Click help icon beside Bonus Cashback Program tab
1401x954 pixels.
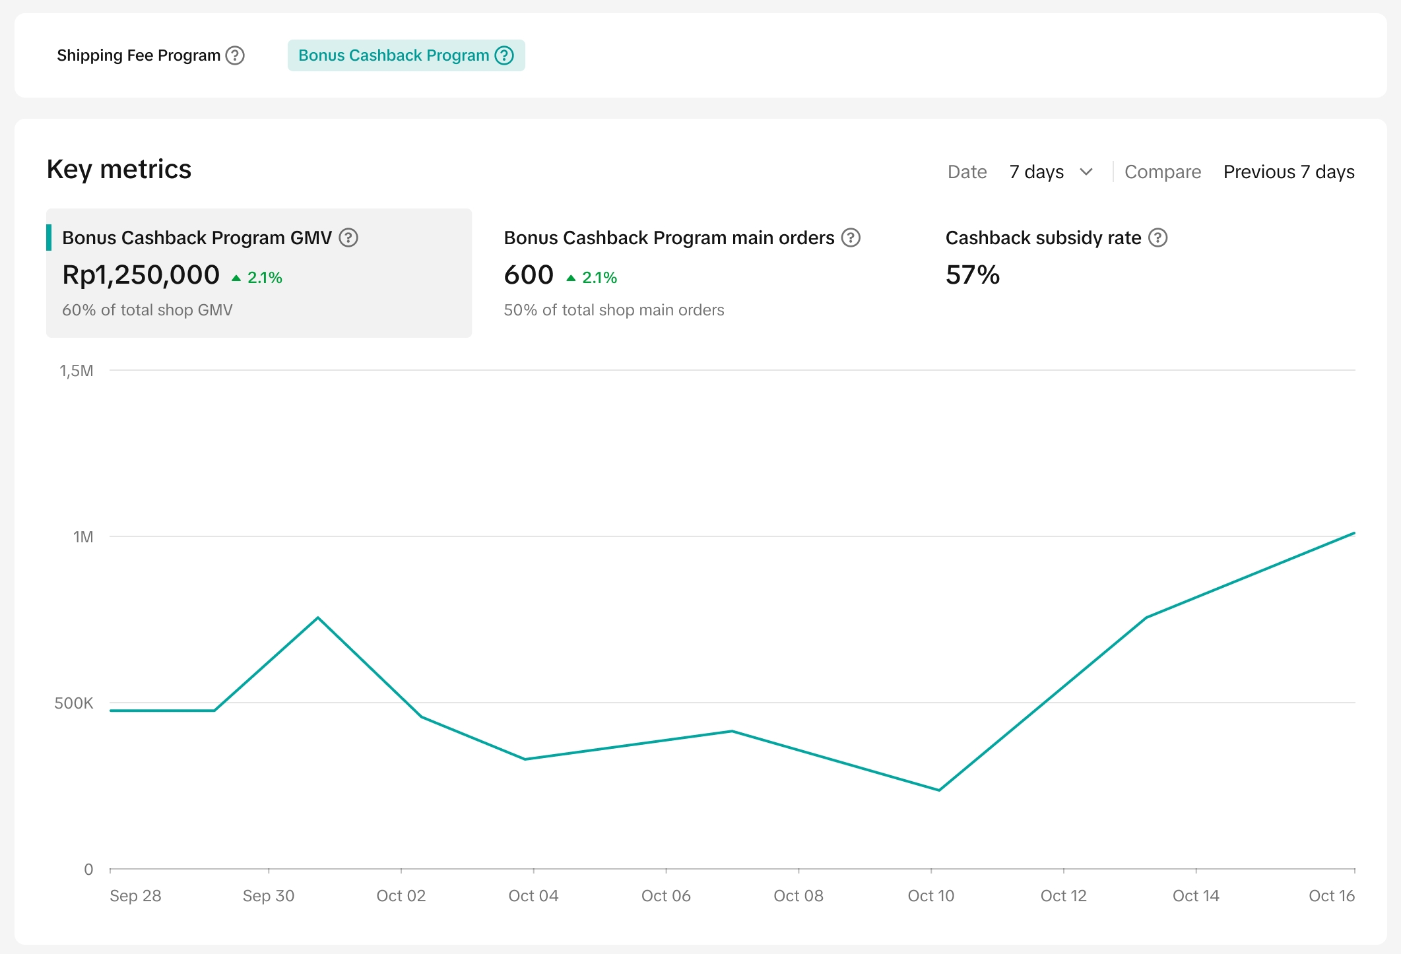(504, 55)
